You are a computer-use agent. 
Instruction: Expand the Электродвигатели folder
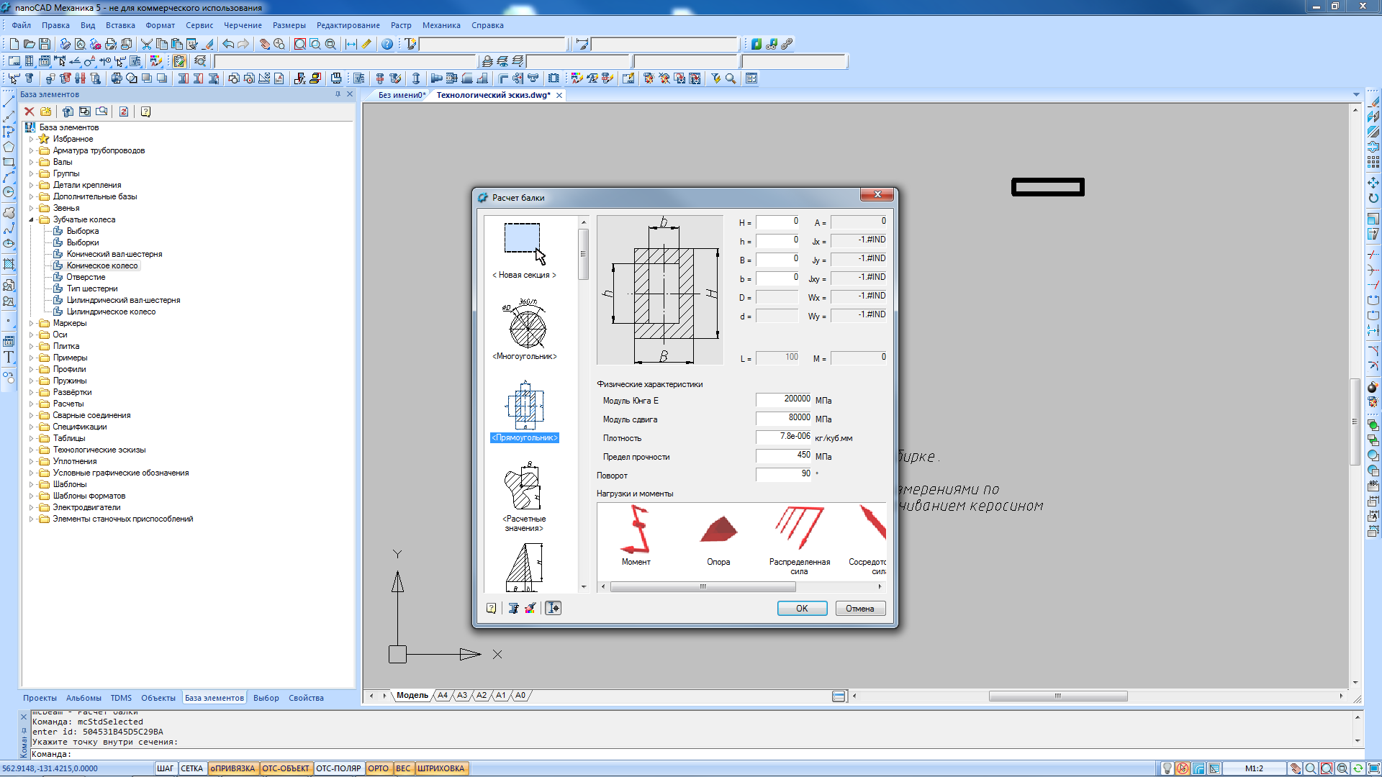tap(31, 507)
